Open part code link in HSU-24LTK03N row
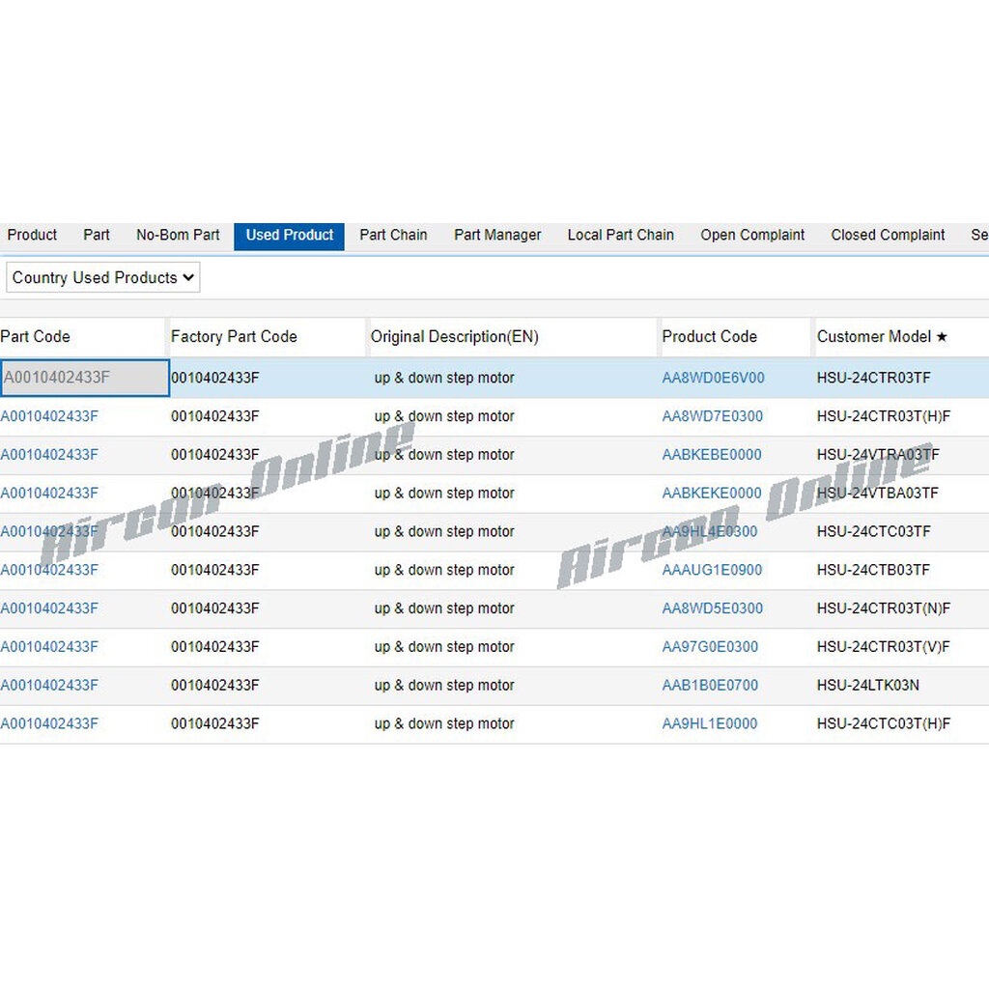Viewport: 989px width, 989px height. (x=49, y=686)
